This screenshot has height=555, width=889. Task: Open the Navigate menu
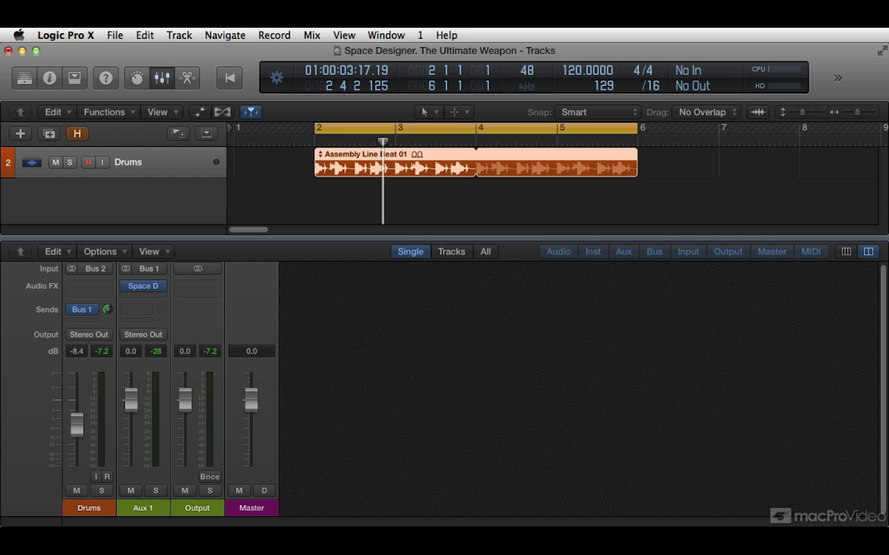click(x=225, y=35)
